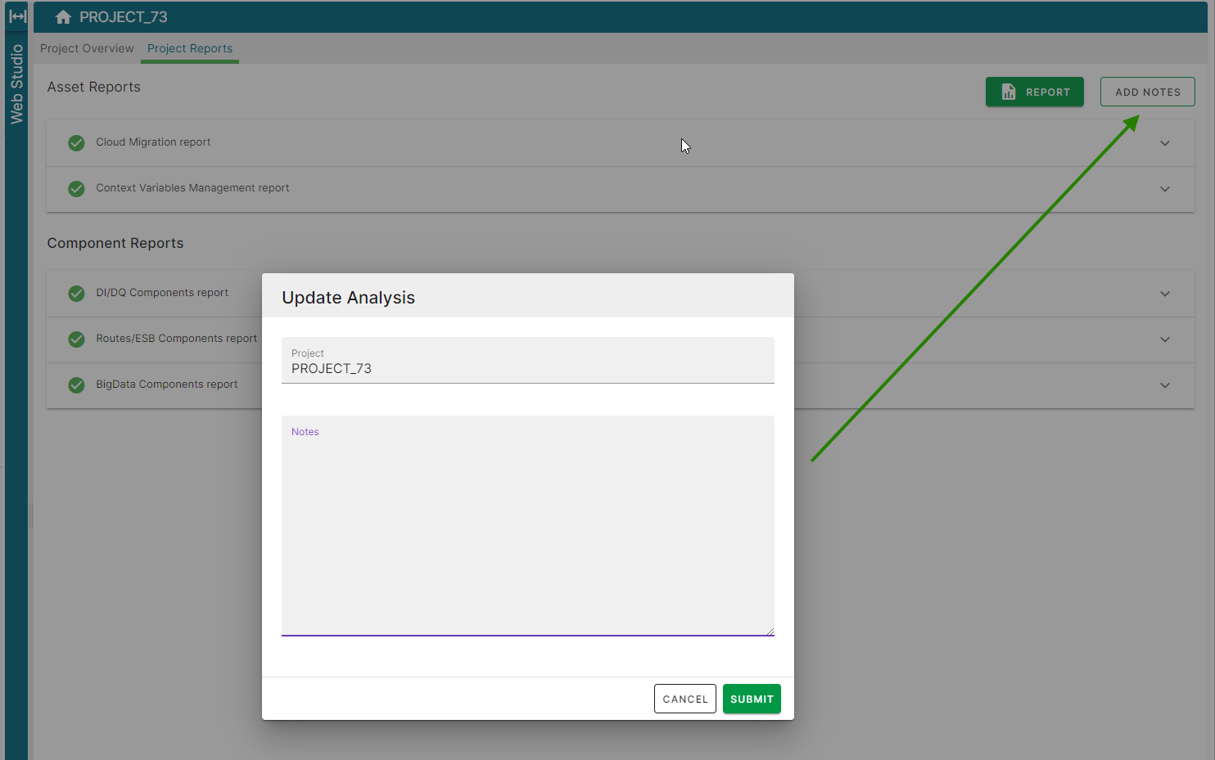
Task: Expand the BigData Components report section
Action: [x=1164, y=384]
